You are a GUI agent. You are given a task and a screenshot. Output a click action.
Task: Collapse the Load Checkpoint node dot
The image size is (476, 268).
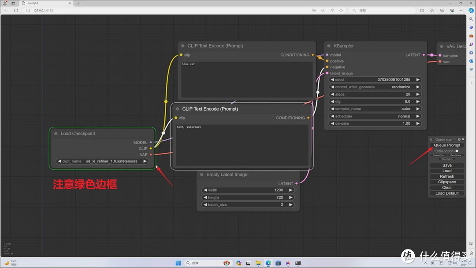(x=56, y=134)
